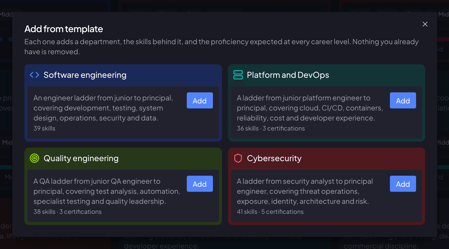Close the Add from template dialog
Image resolution: width=449 pixels, height=249 pixels.
click(x=425, y=24)
